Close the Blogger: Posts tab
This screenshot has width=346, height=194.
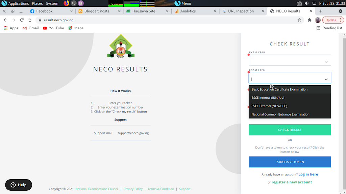(119, 11)
